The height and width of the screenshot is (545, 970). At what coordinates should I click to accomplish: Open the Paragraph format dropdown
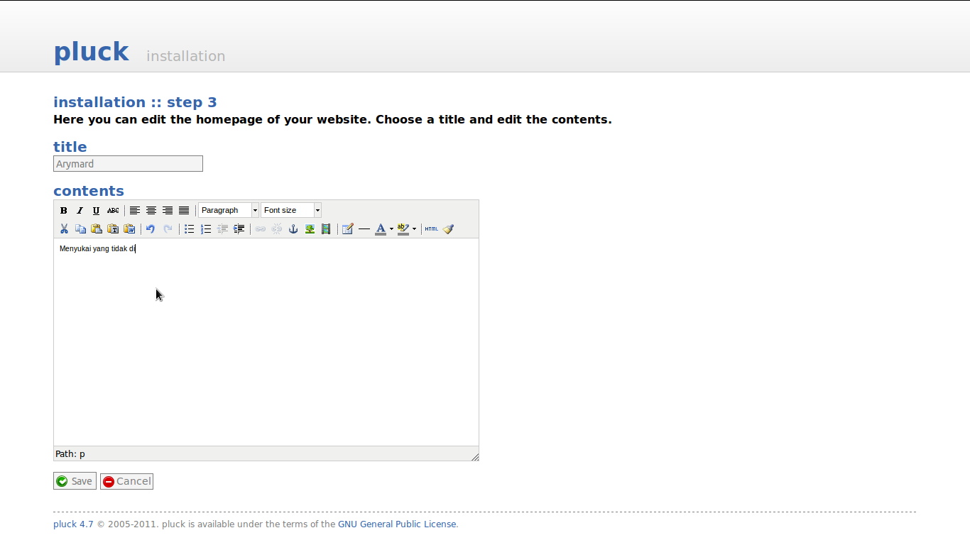click(228, 211)
